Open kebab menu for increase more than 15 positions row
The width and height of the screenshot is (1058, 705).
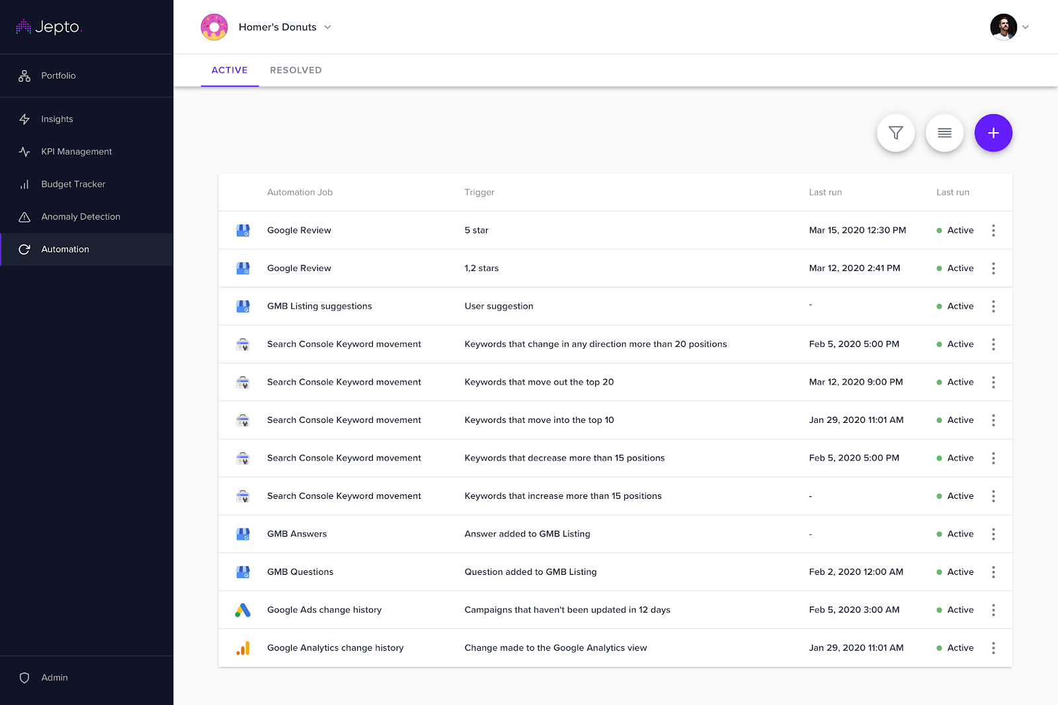pyautogui.click(x=993, y=496)
